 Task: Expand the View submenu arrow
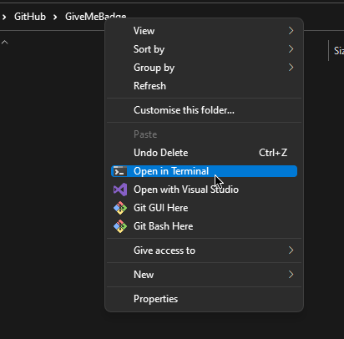(x=291, y=31)
